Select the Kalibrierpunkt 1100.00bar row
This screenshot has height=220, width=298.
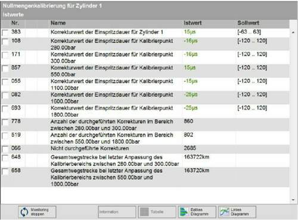click(145, 85)
